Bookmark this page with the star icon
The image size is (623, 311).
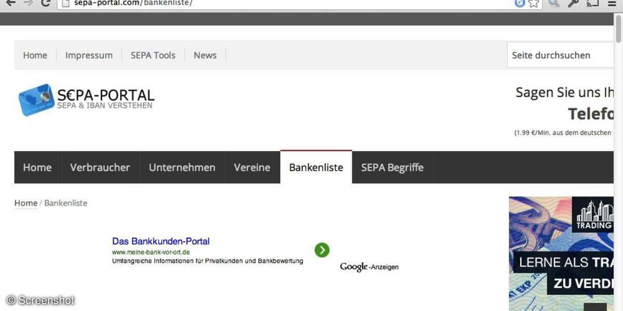click(534, 3)
